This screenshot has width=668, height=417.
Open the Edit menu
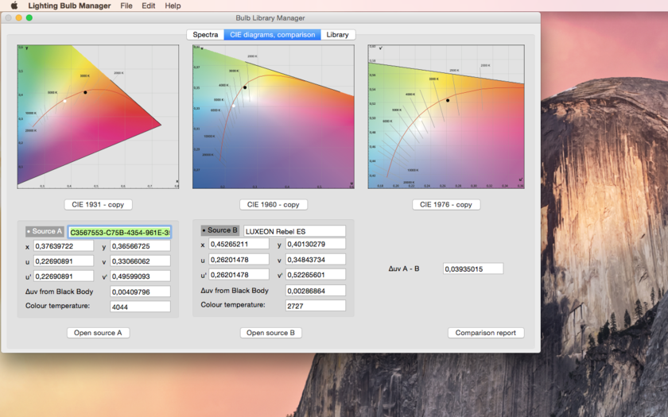coord(149,6)
